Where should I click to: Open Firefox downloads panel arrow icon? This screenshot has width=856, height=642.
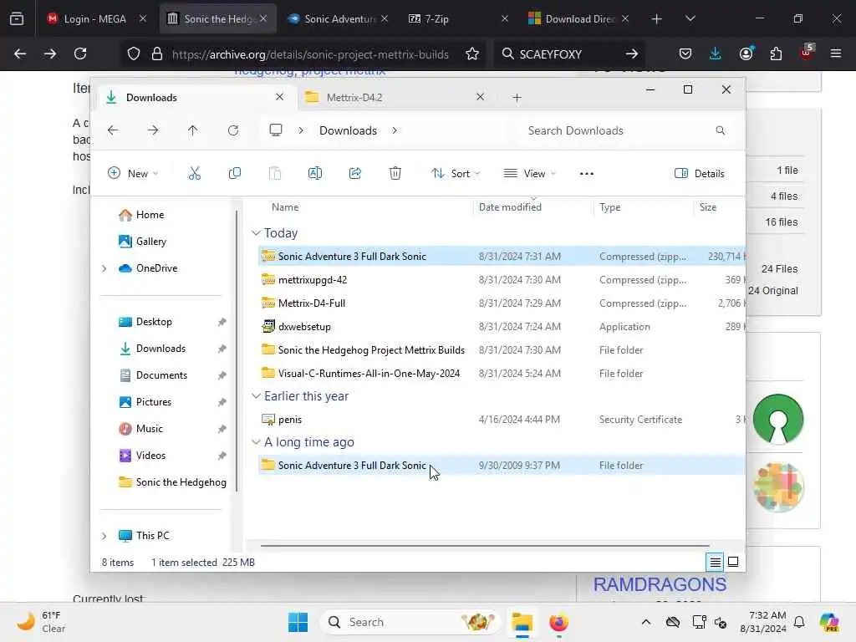(x=716, y=53)
